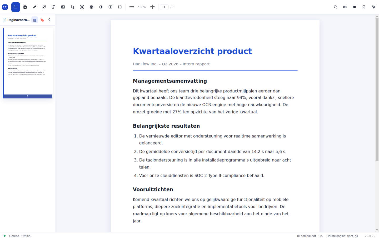Click the refresh arrows icon
Image resolution: width=379 pixels, height=239 pixels.
[x=44, y=7]
